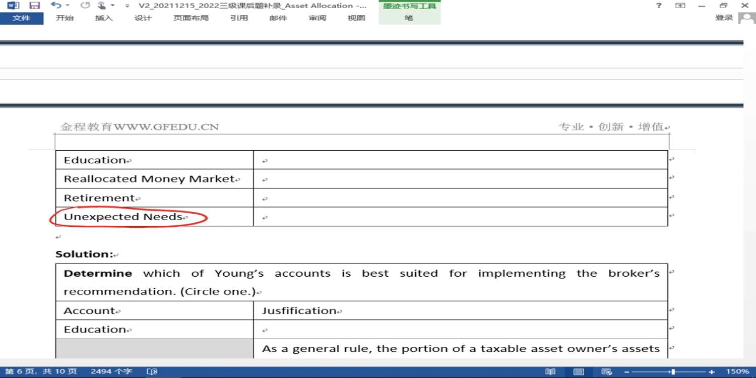756x378 pixels.
Task: Switch to the 开始 (Home) tab
Action: click(65, 18)
